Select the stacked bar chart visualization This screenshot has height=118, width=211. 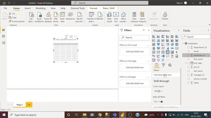pos(154,36)
